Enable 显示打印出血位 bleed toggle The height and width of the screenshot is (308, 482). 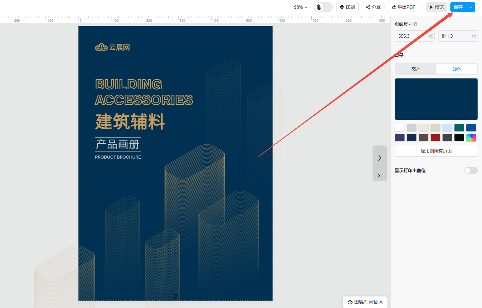pos(471,170)
